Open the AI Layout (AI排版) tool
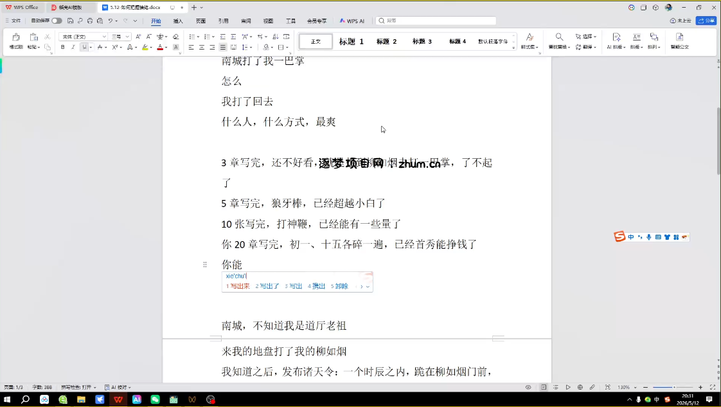 616,41
